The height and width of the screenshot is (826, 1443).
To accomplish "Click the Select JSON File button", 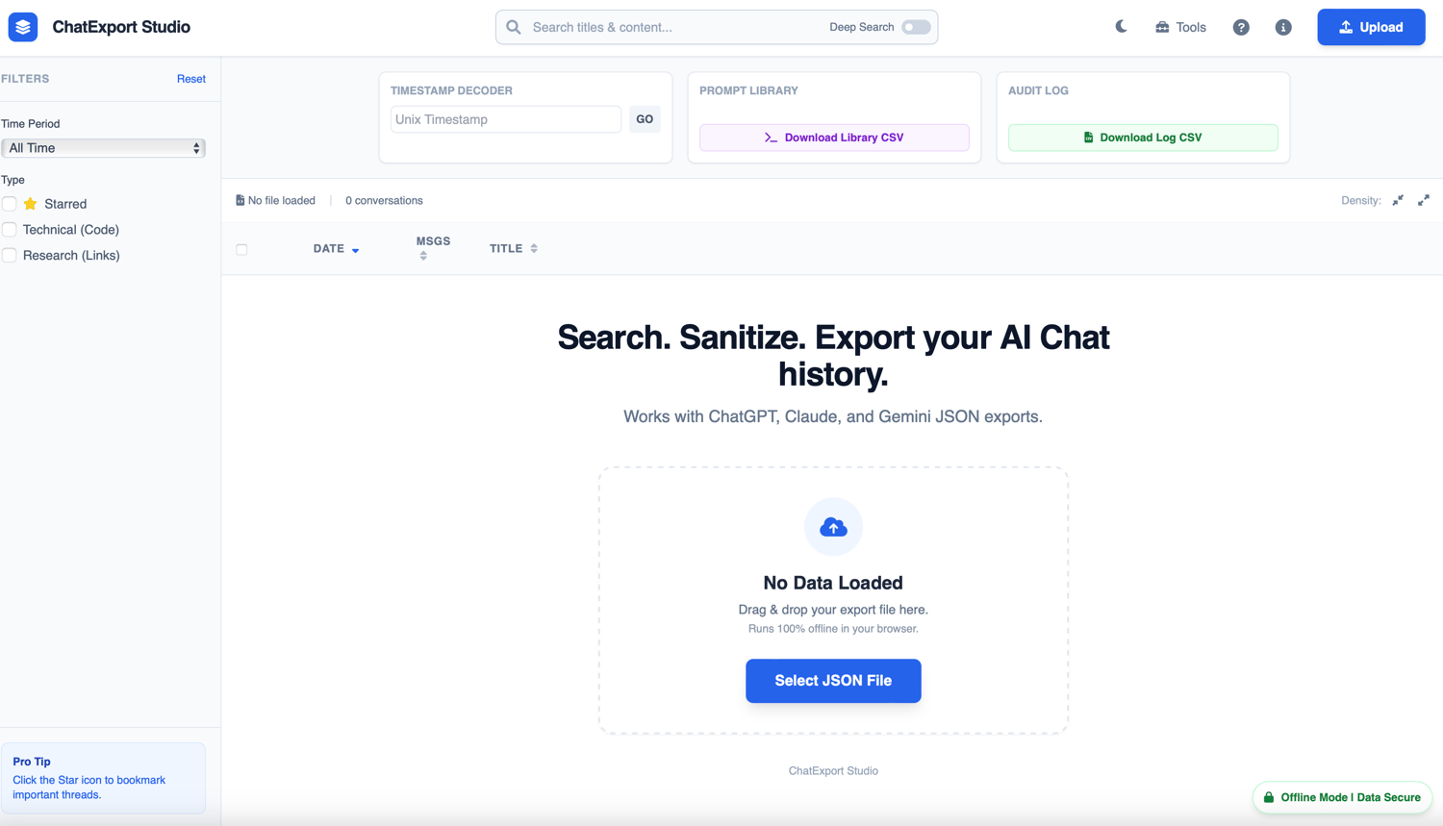I will (x=833, y=681).
